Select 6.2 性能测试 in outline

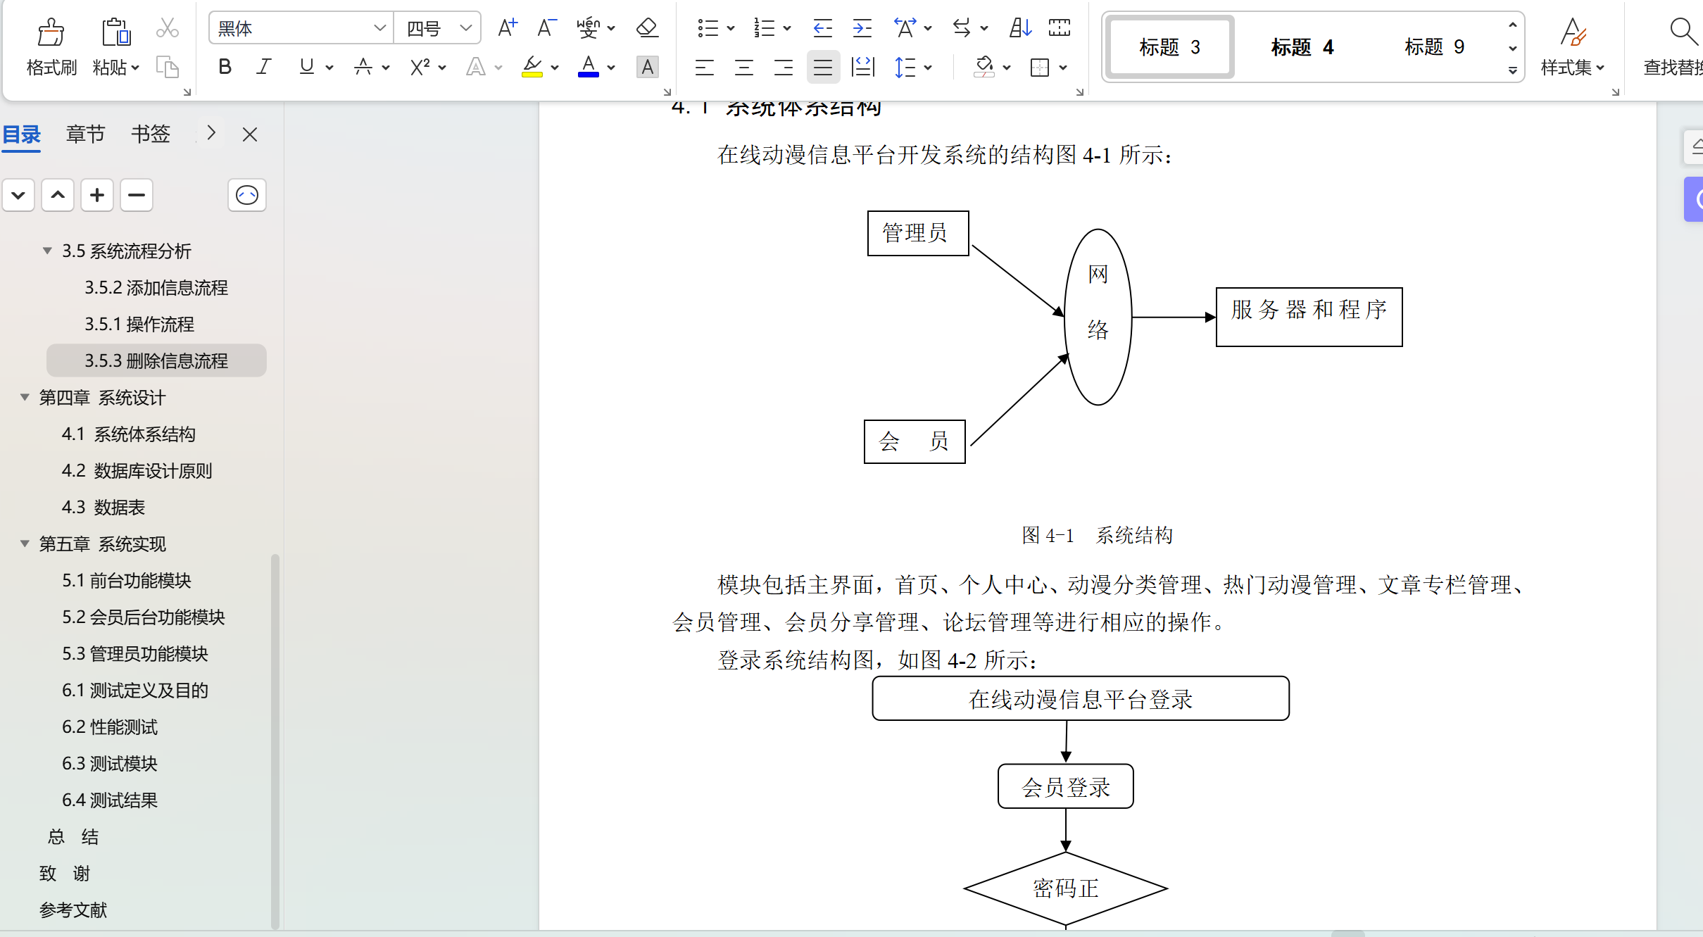[x=110, y=727]
